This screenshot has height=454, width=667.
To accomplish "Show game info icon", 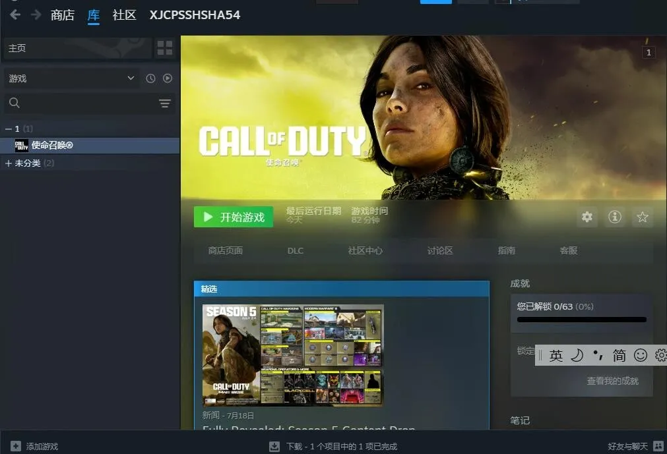I will click(x=615, y=217).
